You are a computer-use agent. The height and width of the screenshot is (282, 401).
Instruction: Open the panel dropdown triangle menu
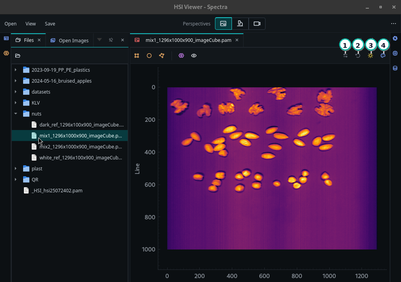click(99, 40)
